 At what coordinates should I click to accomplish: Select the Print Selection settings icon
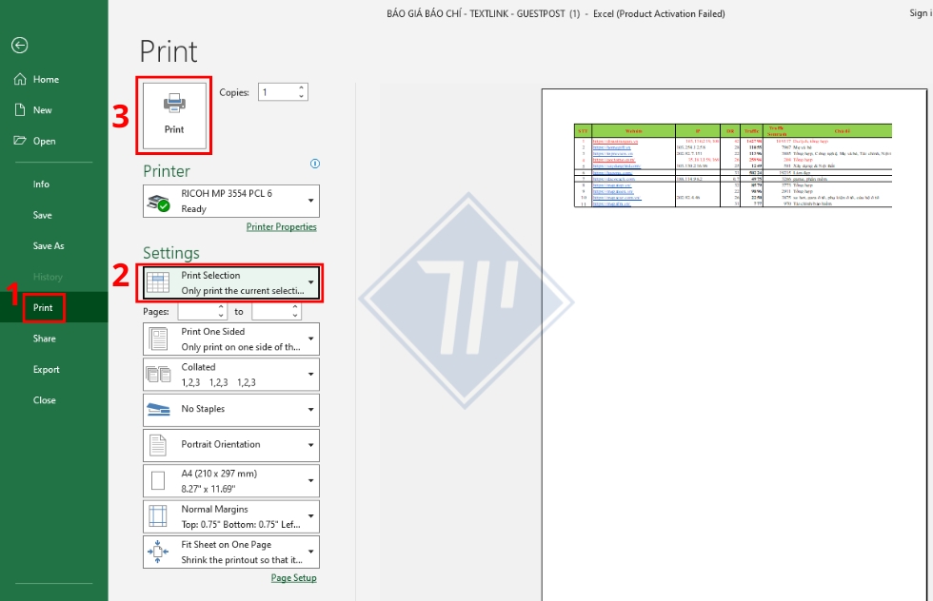(157, 281)
